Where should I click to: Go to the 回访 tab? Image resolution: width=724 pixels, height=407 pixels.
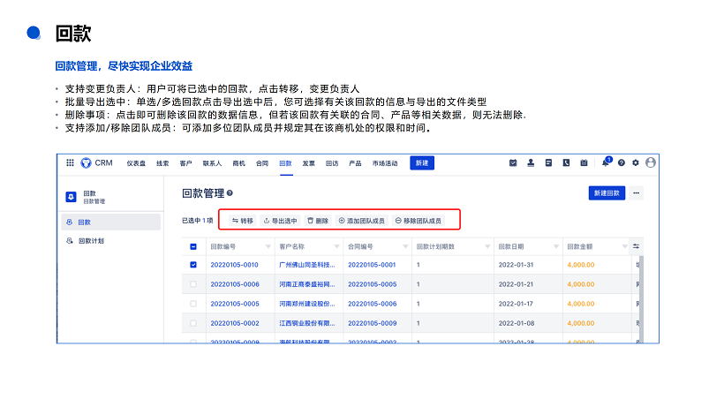pos(332,163)
